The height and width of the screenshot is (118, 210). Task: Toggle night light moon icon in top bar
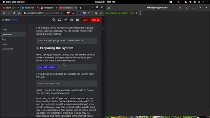(x=186, y=2)
